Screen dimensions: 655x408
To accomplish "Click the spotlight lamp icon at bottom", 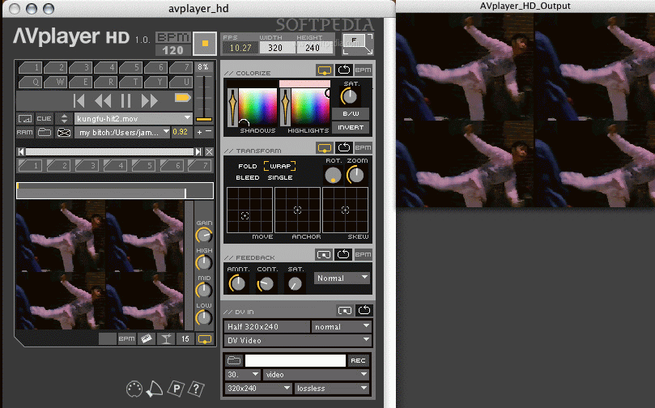I will coord(155,389).
